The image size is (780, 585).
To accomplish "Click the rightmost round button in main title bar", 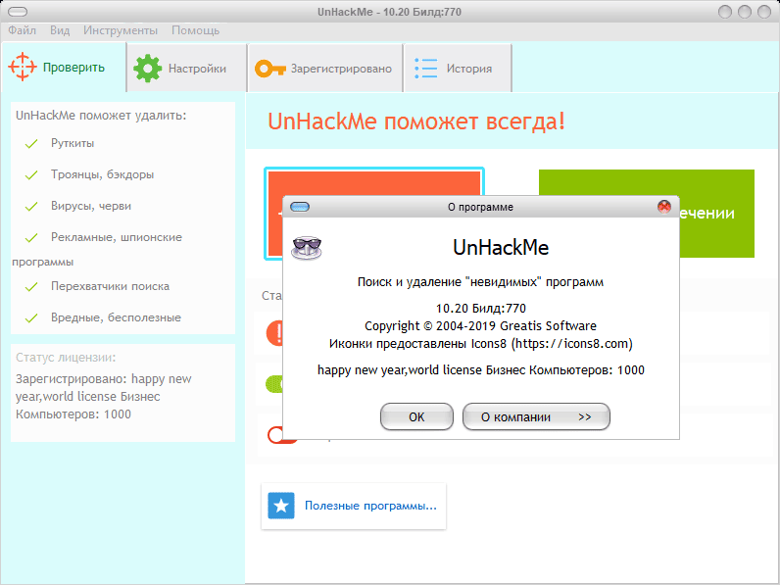I will 764,12.
